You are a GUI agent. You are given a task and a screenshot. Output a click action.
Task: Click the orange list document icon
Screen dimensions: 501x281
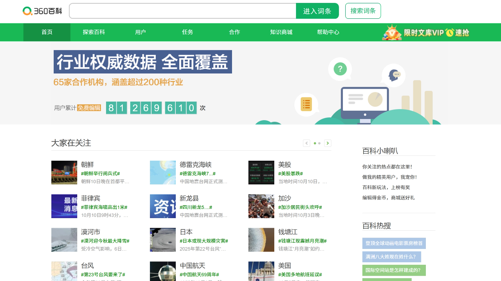point(306,104)
